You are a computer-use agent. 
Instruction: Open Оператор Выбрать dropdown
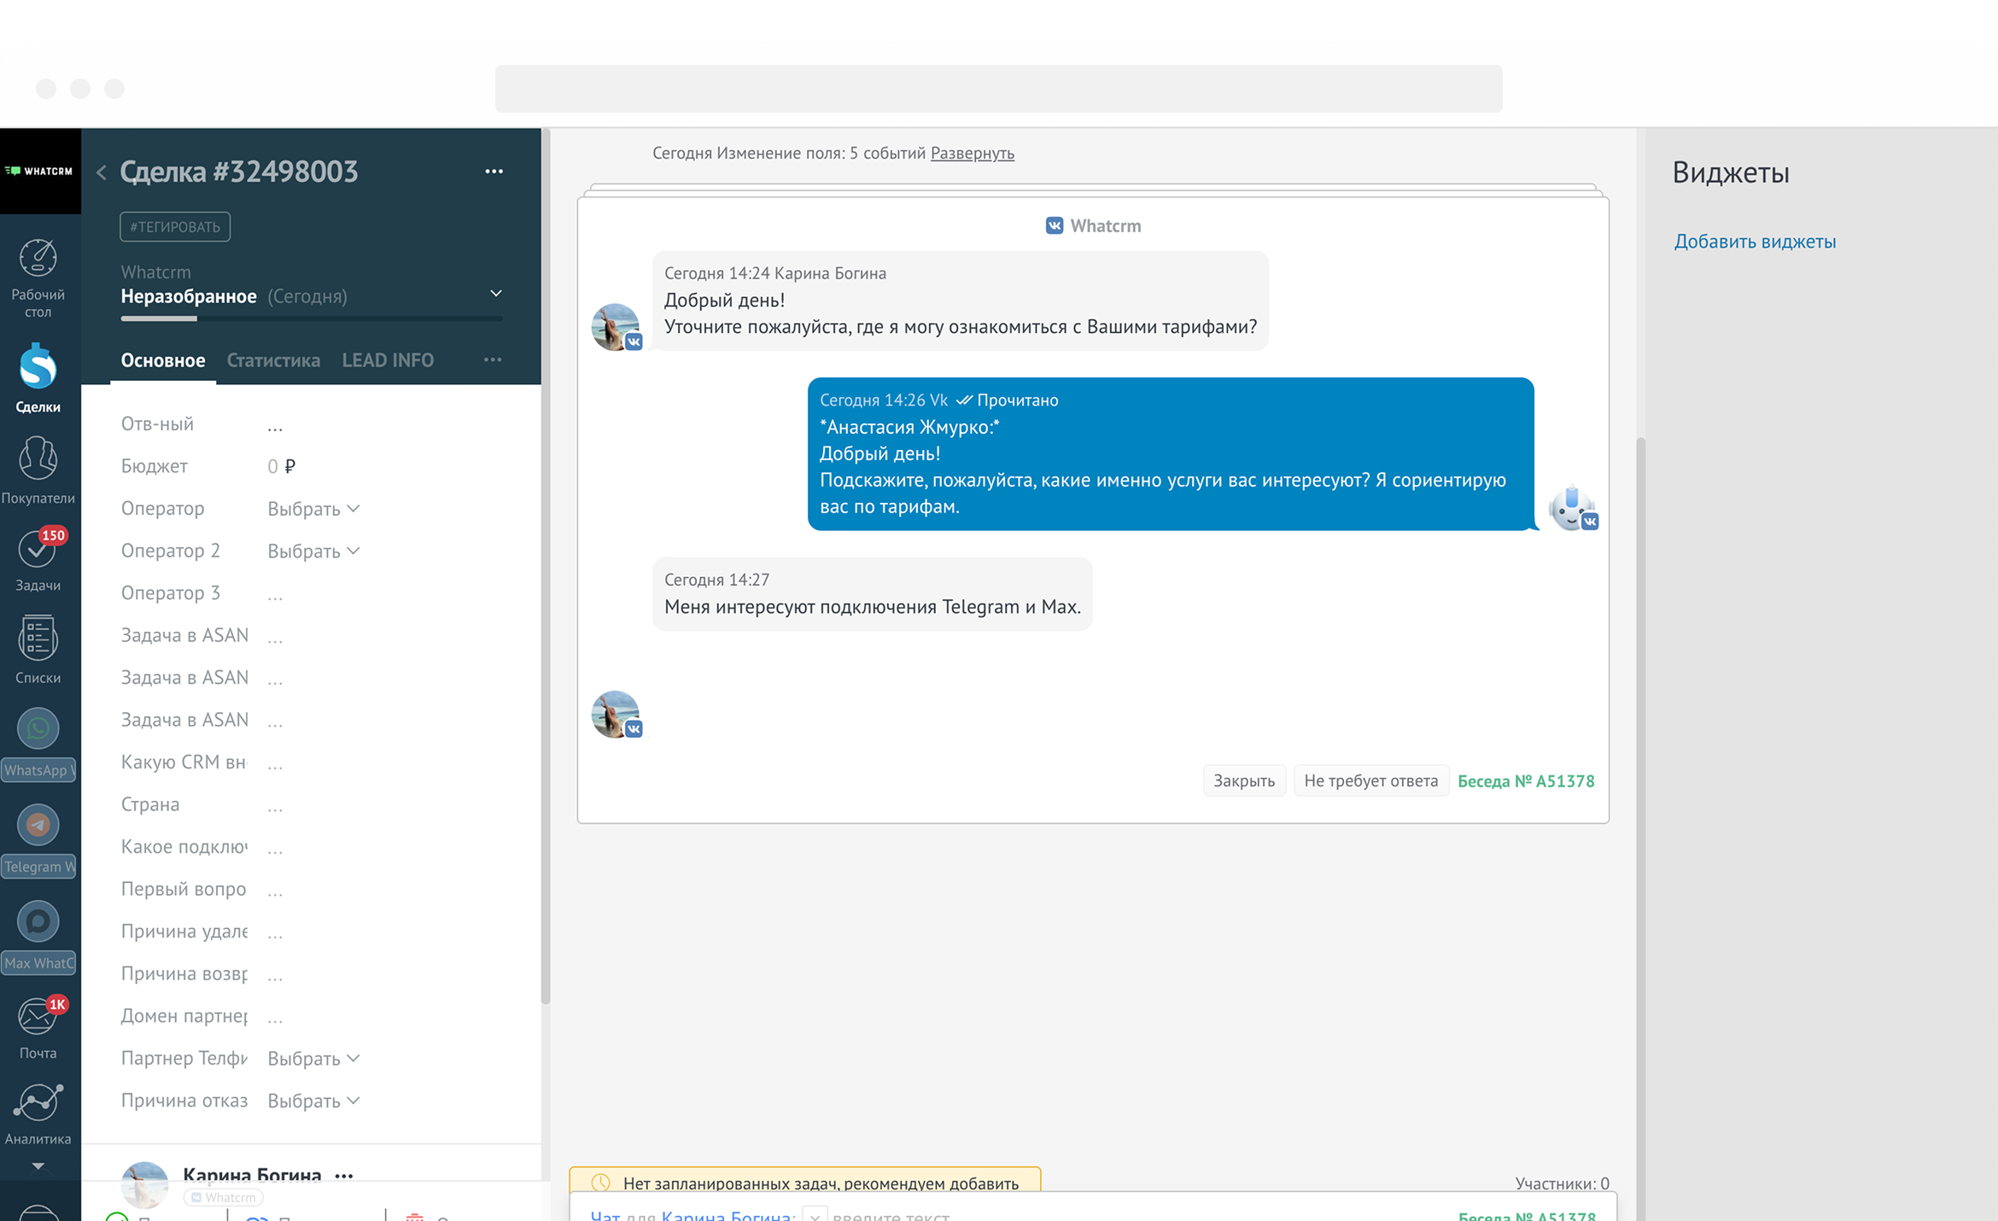(313, 509)
